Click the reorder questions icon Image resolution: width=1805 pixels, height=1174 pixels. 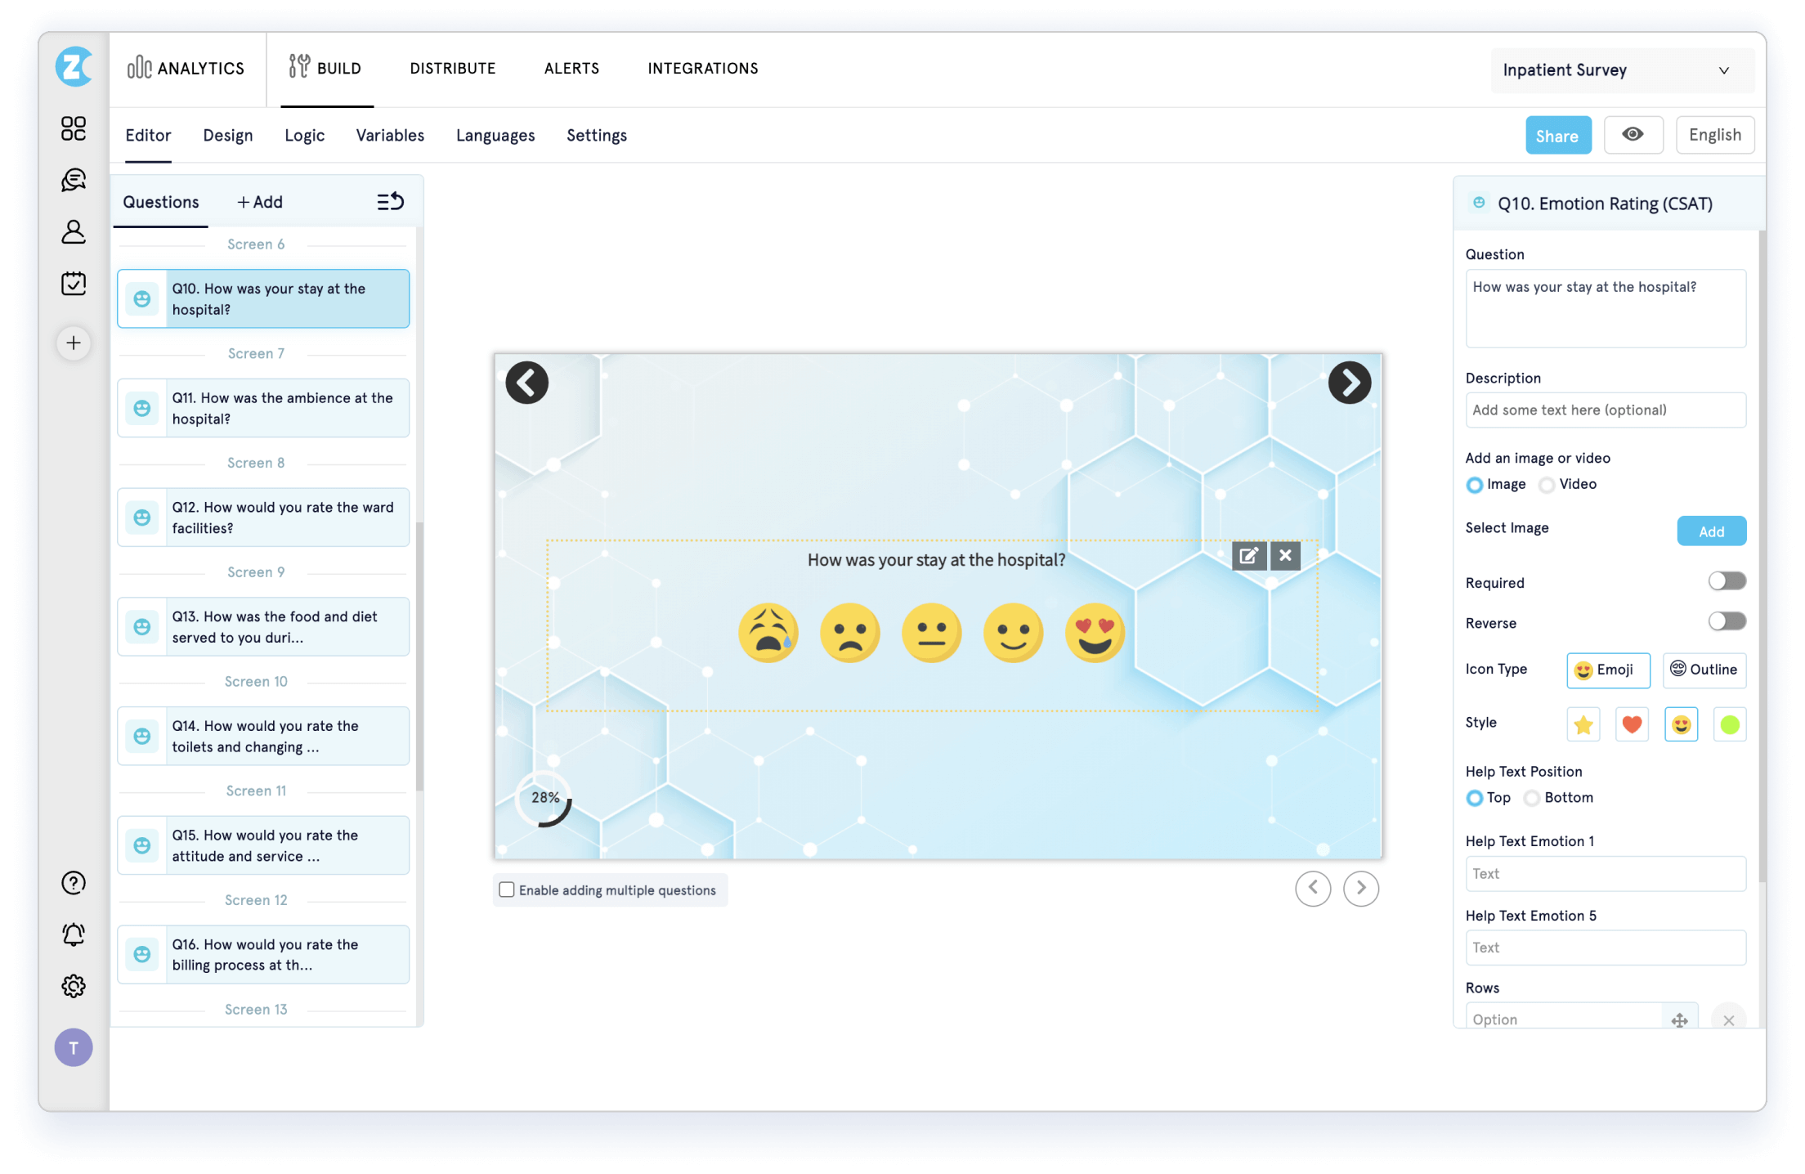coord(390,202)
